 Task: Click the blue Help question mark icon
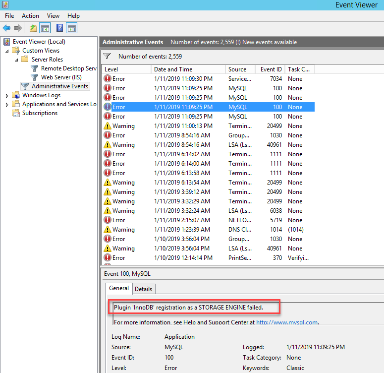click(x=59, y=28)
